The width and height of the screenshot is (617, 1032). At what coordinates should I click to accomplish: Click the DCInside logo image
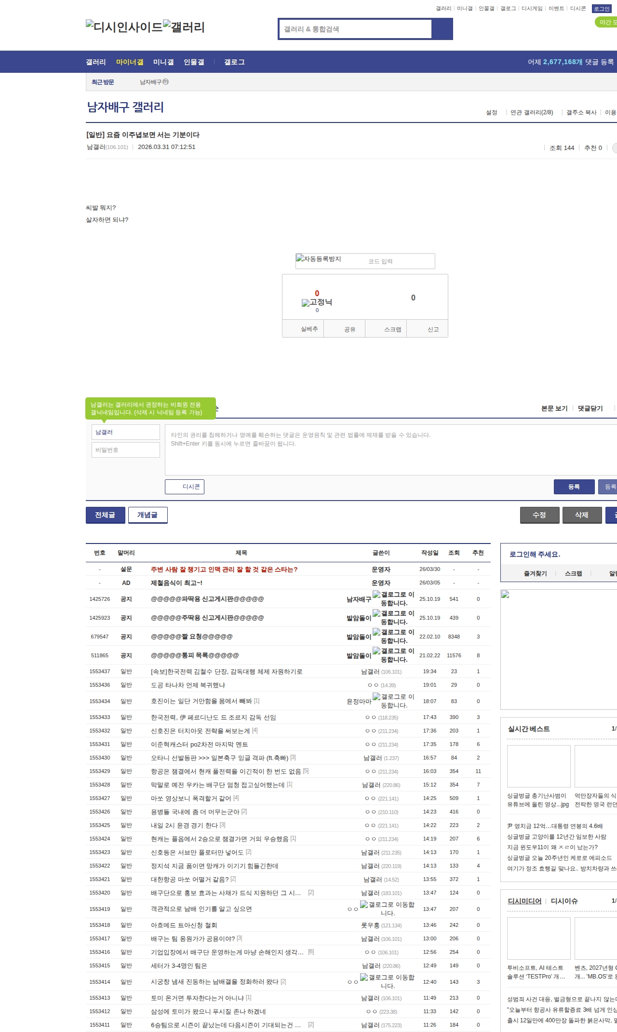(124, 27)
